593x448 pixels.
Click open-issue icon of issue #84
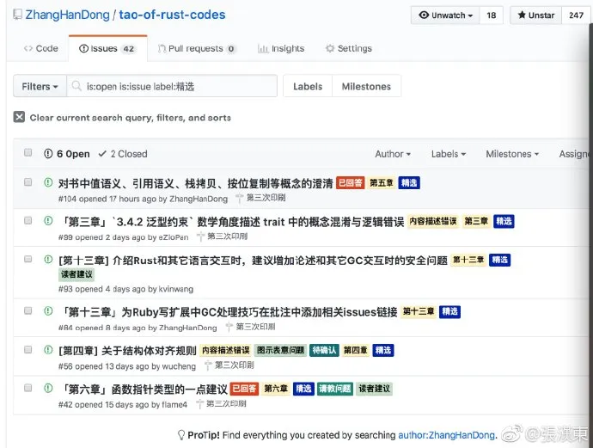[x=48, y=311]
